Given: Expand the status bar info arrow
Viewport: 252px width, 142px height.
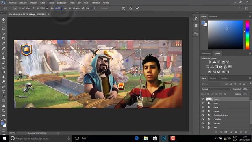Looking at the screenshot, I should click(58, 133).
